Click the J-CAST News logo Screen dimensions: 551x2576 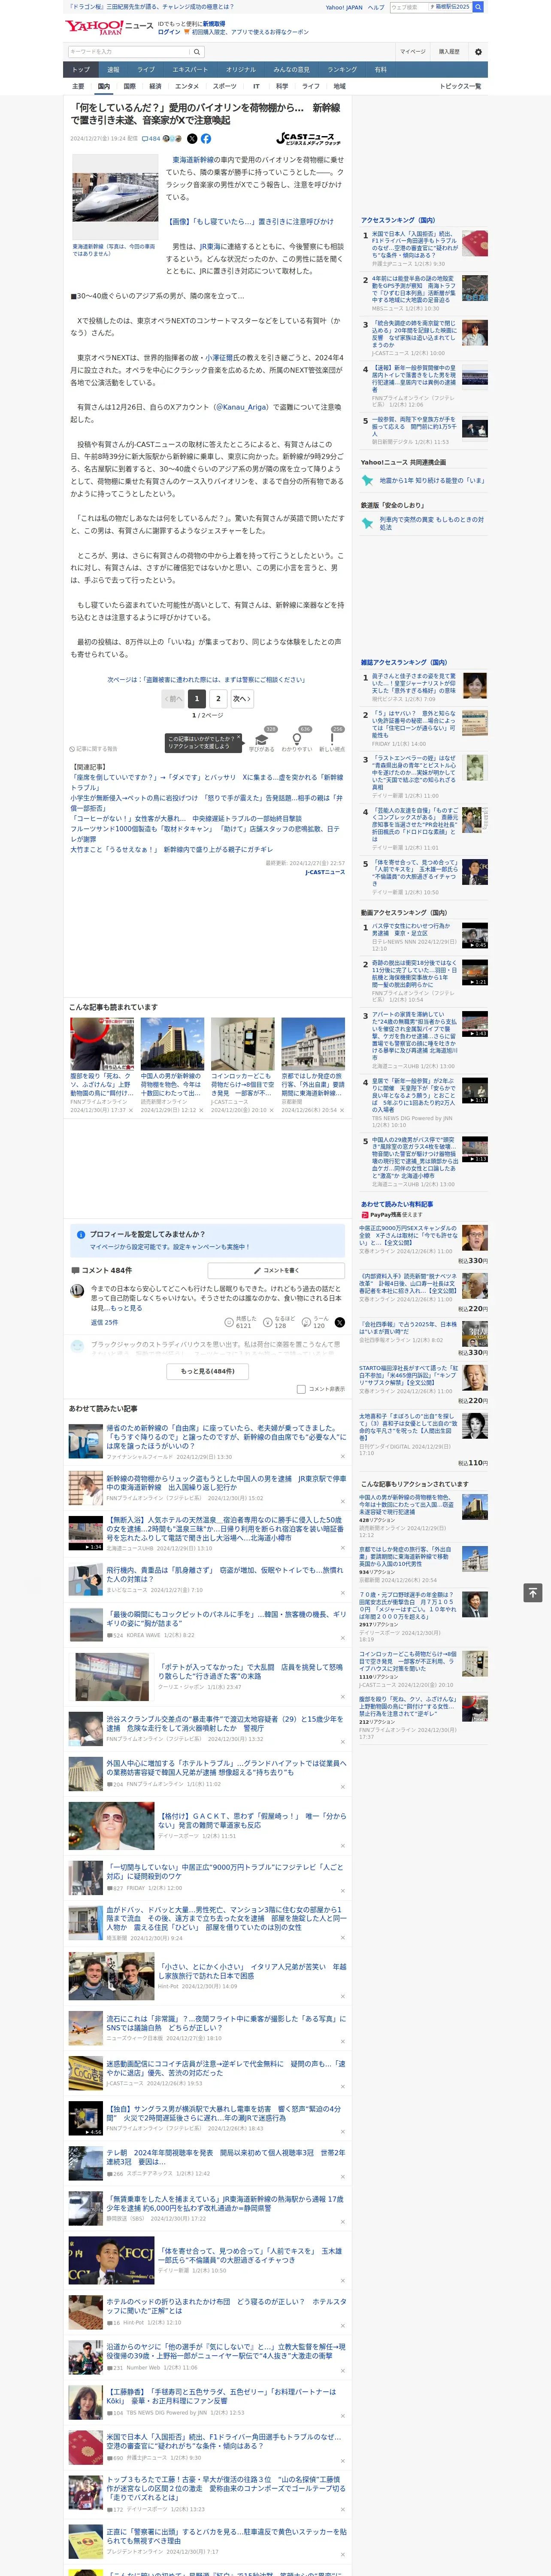pos(309,139)
